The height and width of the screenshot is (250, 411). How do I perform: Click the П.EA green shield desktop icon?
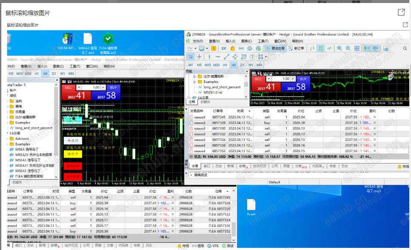click(x=108, y=44)
